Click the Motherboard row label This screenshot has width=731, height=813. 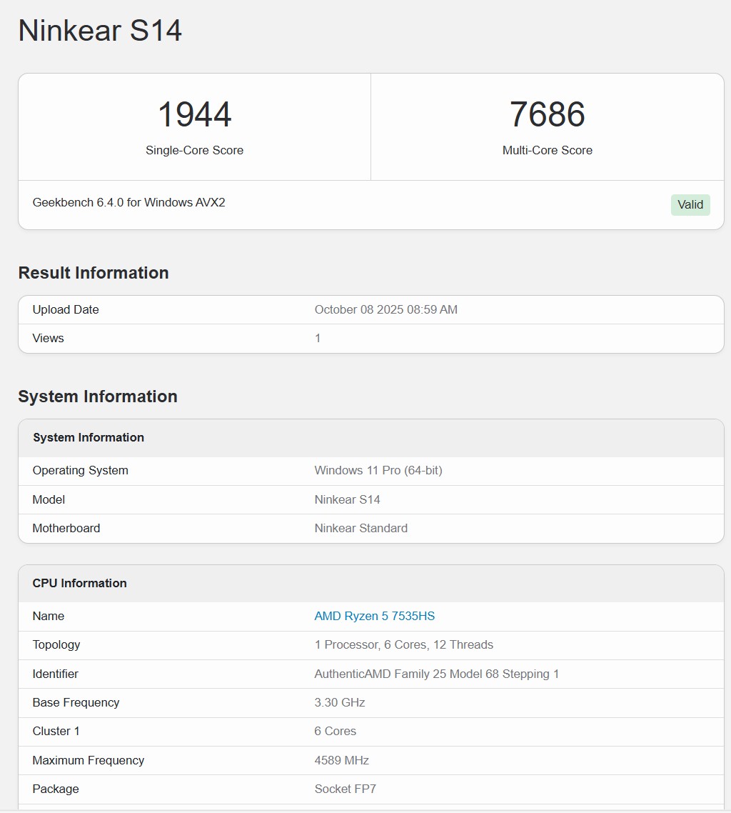(66, 529)
